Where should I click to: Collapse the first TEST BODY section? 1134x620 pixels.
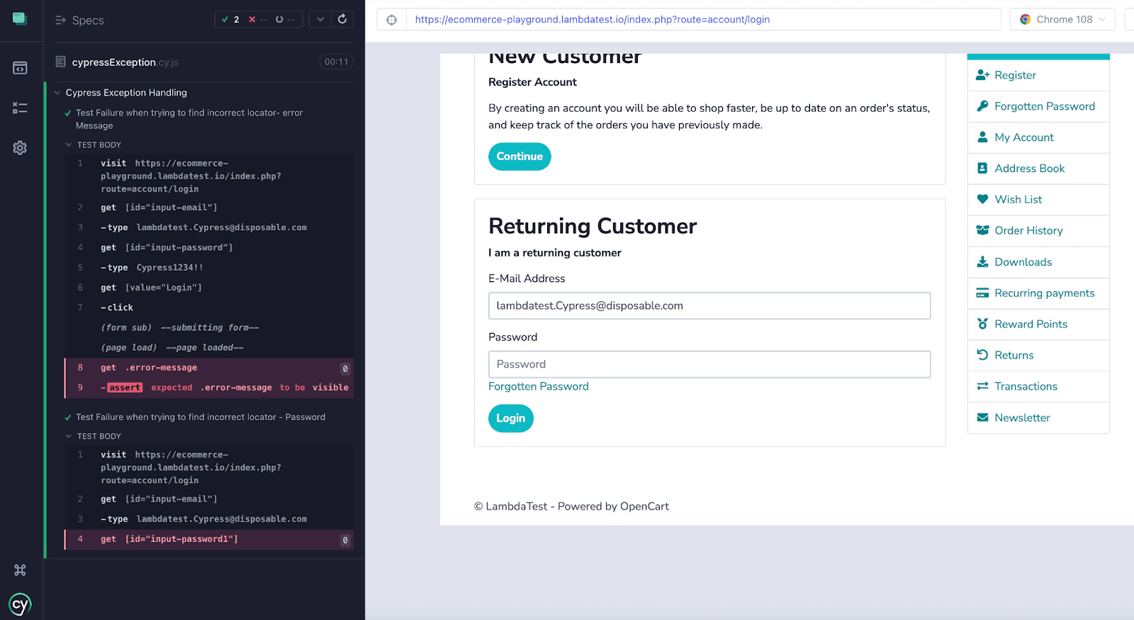pyautogui.click(x=69, y=145)
